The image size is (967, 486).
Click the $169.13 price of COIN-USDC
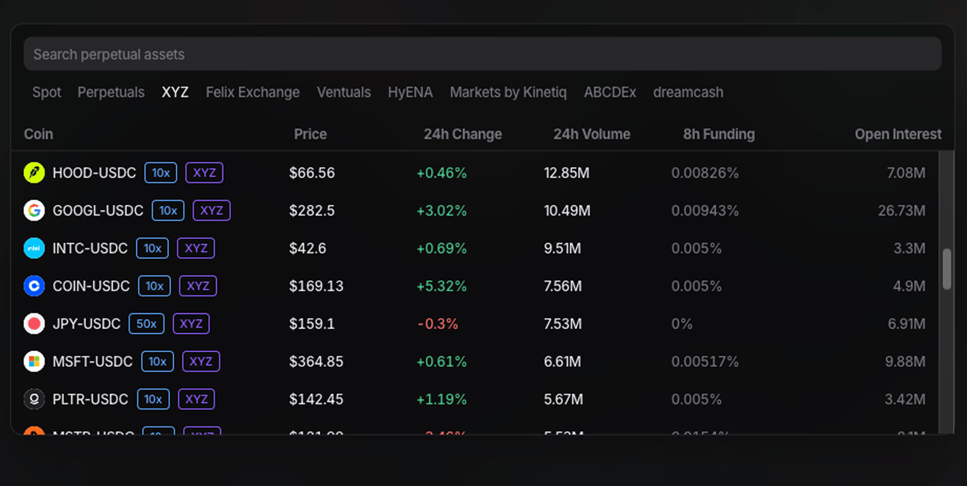[317, 286]
